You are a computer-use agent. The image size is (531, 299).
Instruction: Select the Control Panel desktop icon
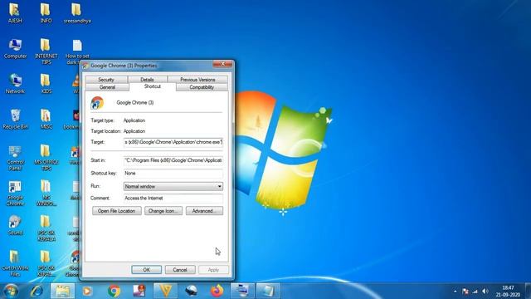point(15,158)
